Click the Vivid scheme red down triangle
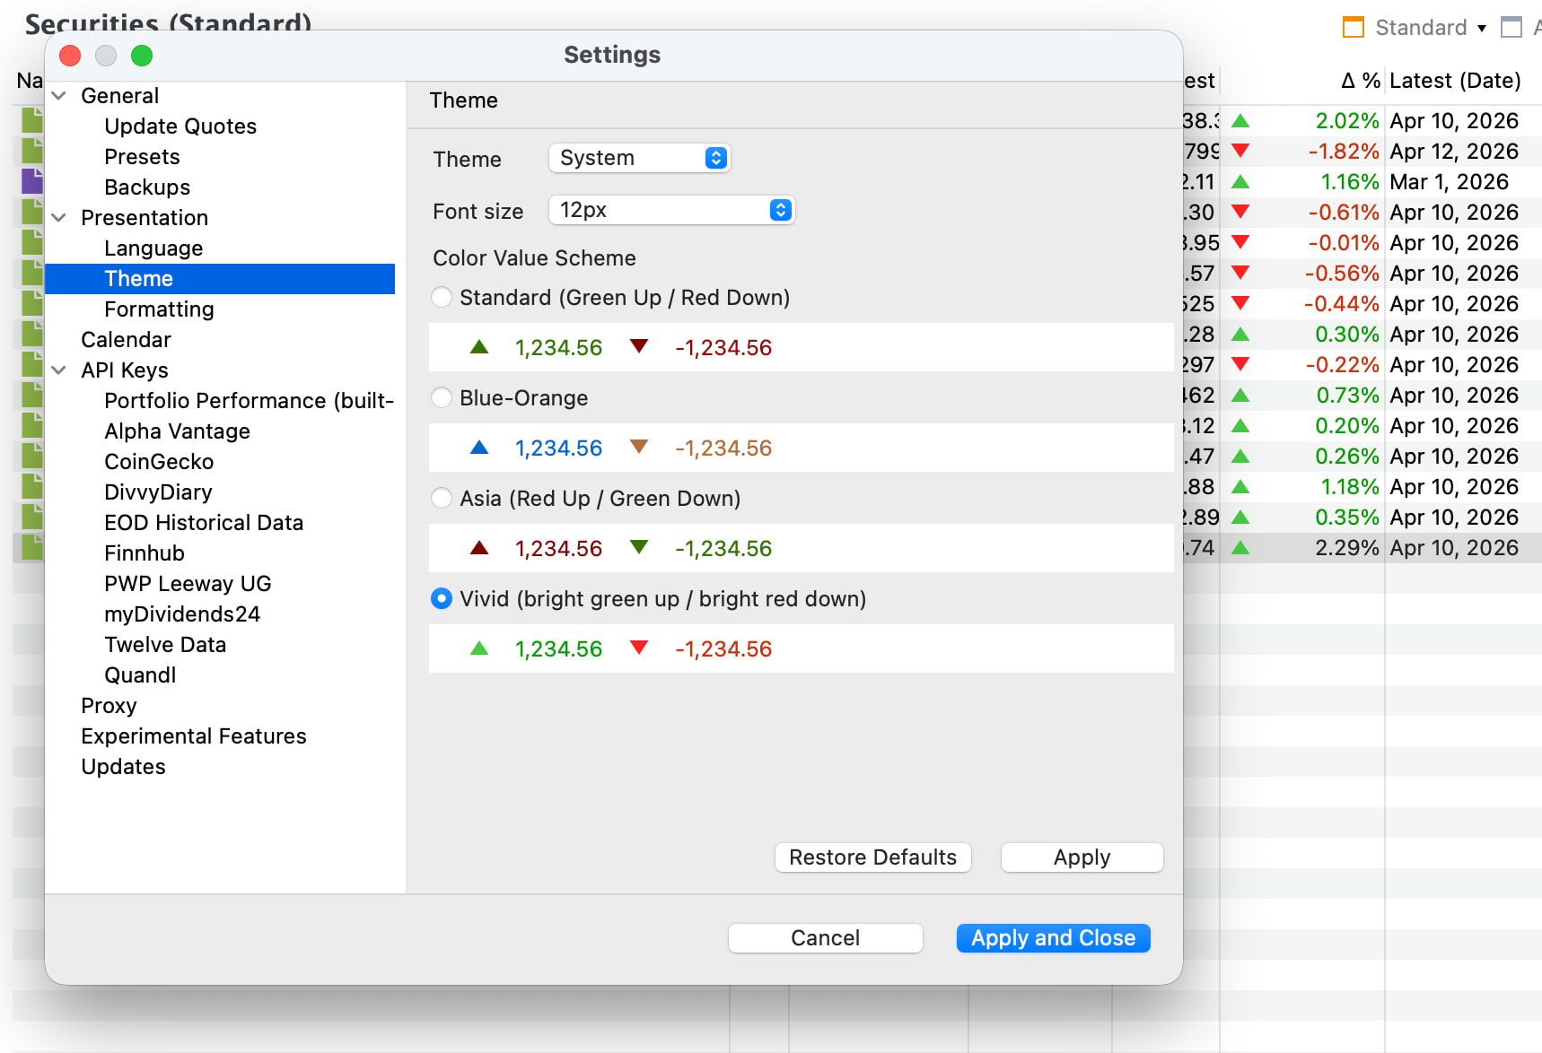Viewport: 1542px width, 1053px height. [639, 648]
